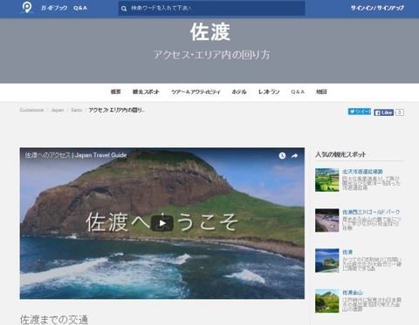
Task: Open 北沢浮遊選鉱場跡 spot link
Action: pos(362,172)
